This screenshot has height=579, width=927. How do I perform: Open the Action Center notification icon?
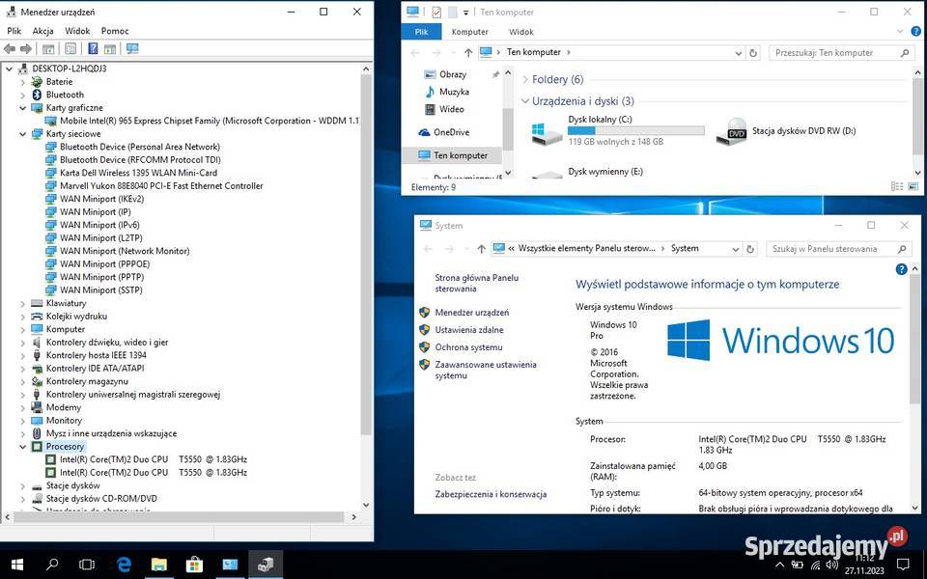(x=902, y=565)
